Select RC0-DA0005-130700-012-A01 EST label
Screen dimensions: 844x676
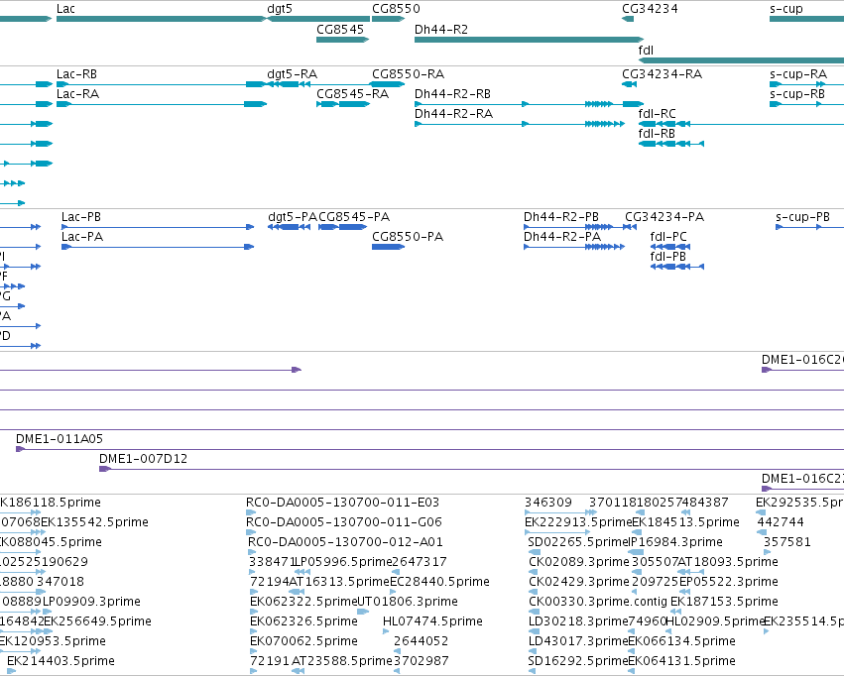345,542
